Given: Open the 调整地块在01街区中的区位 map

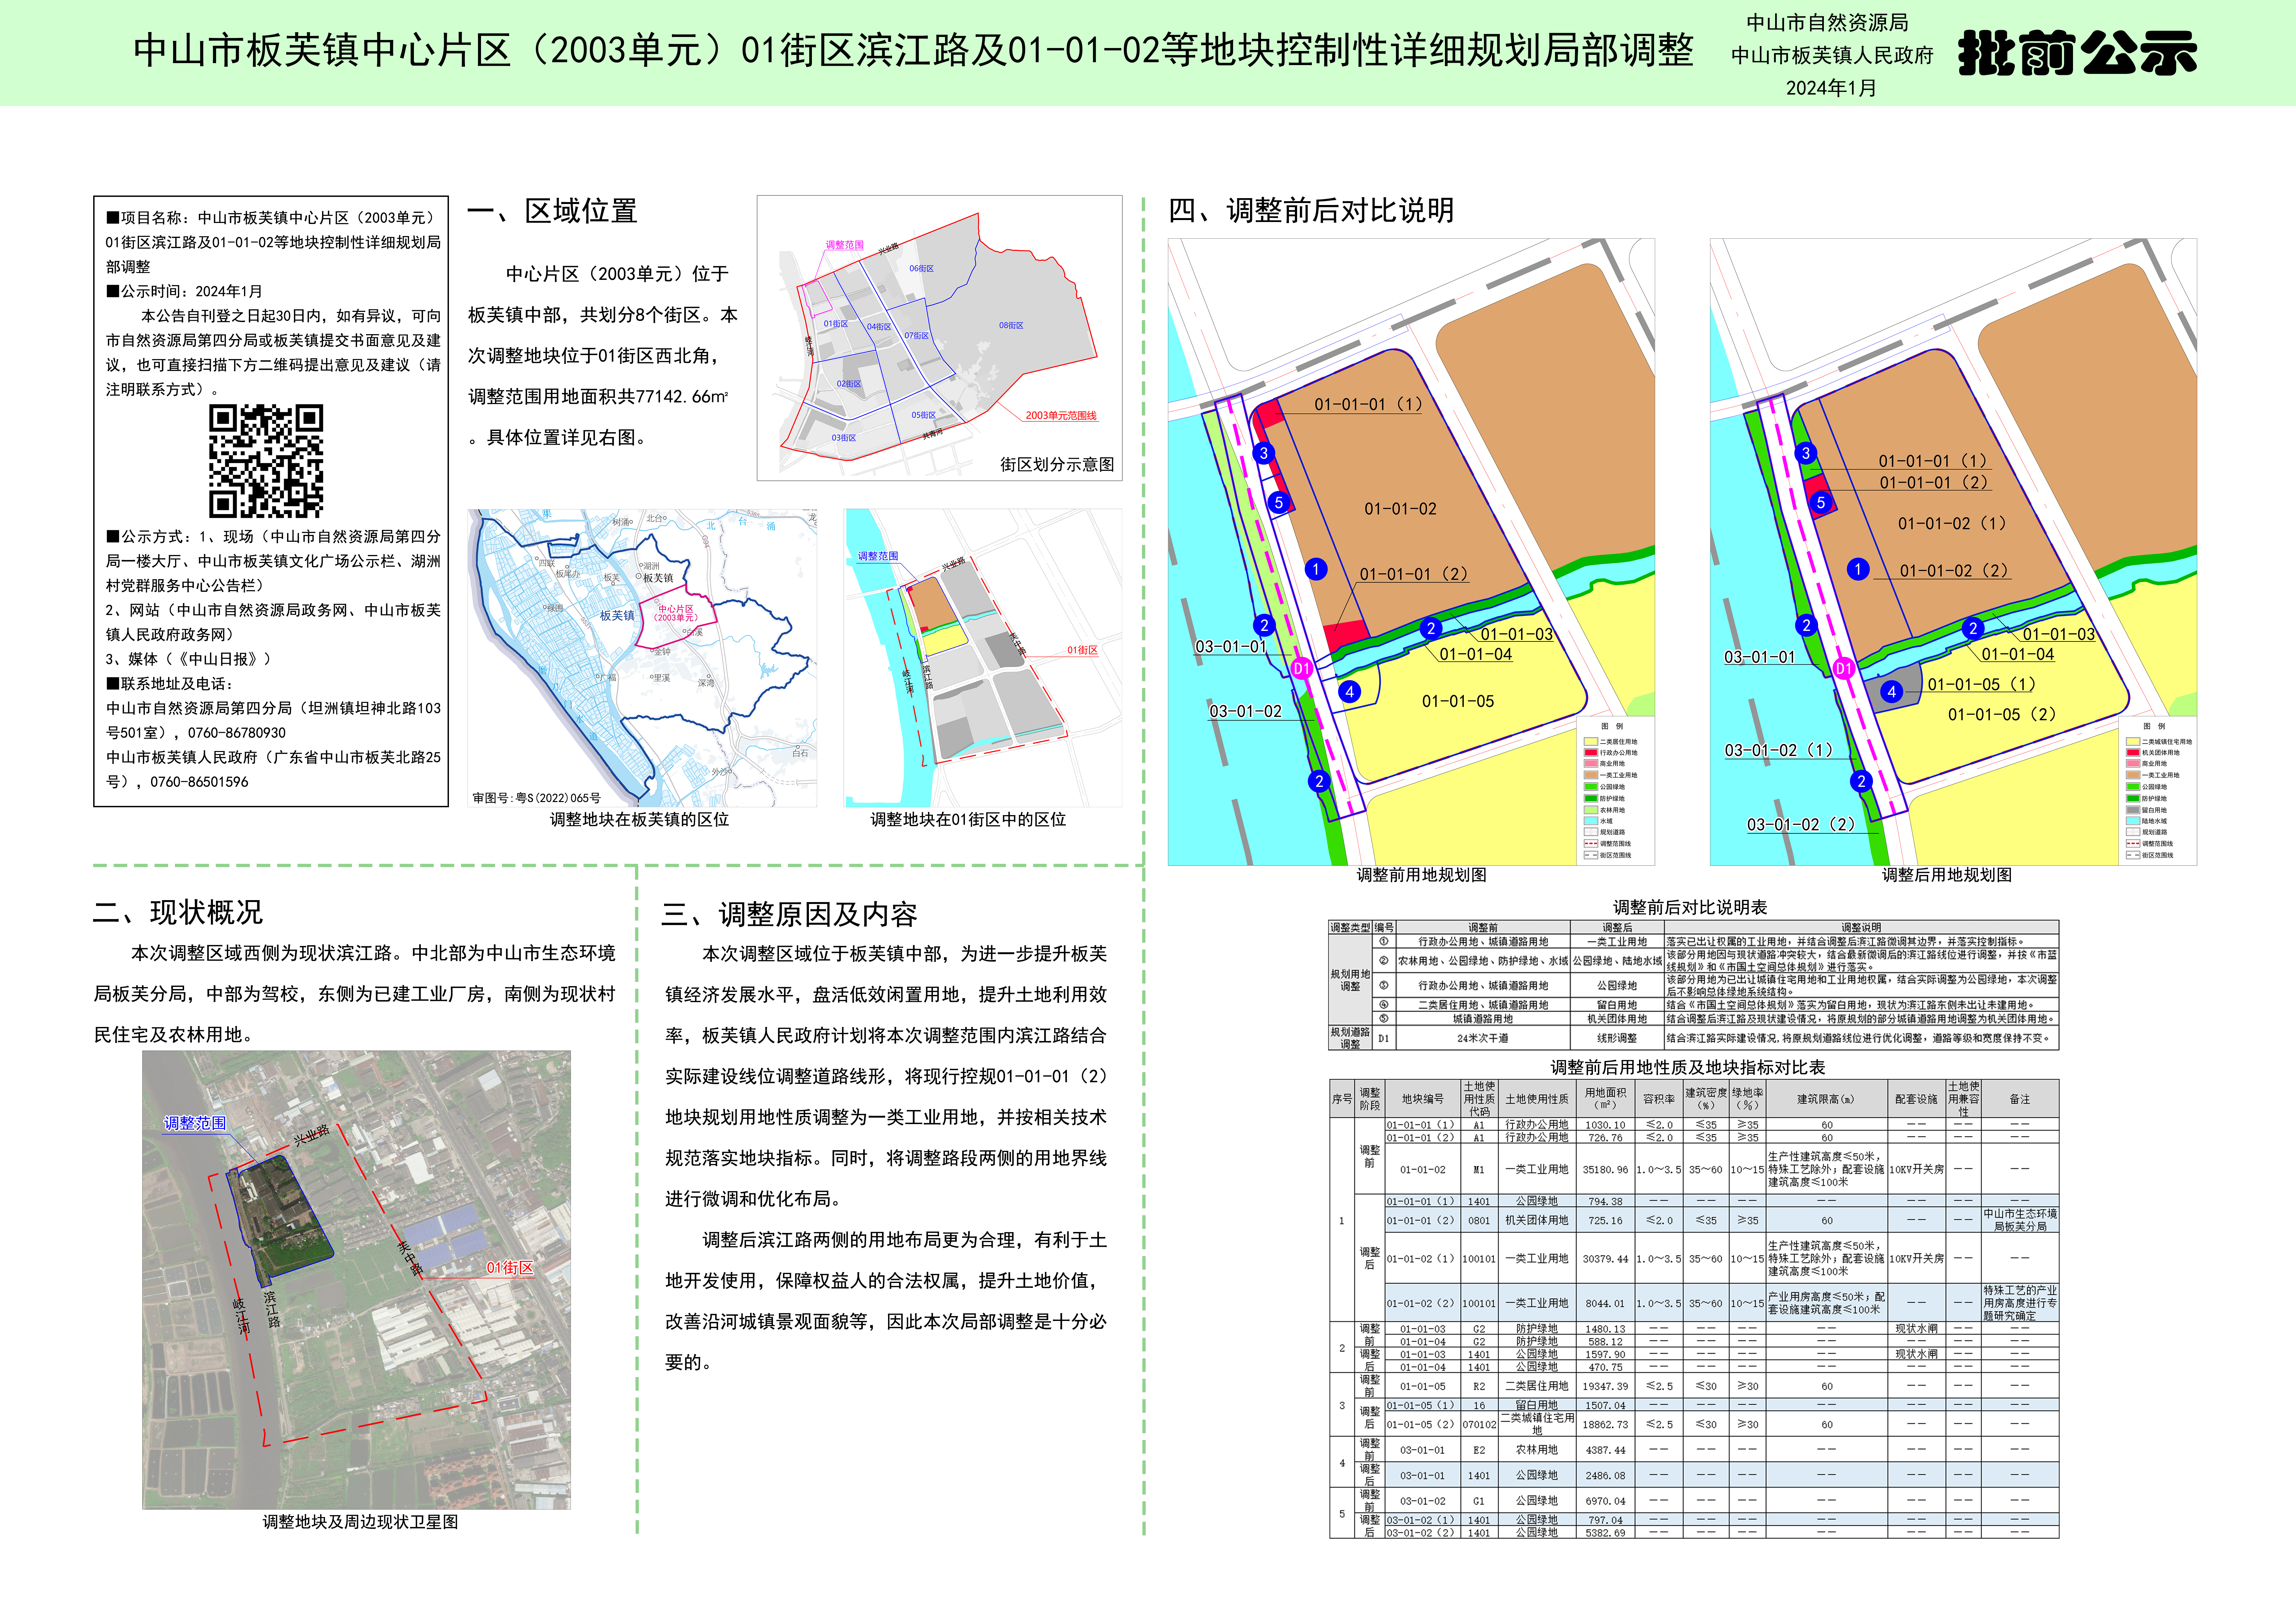Looking at the screenshot, I should pyautogui.click(x=983, y=658).
